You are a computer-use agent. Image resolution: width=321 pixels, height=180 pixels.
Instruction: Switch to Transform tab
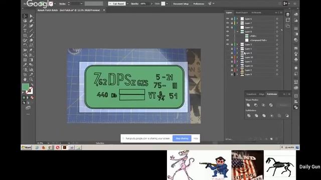click(251, 94)
